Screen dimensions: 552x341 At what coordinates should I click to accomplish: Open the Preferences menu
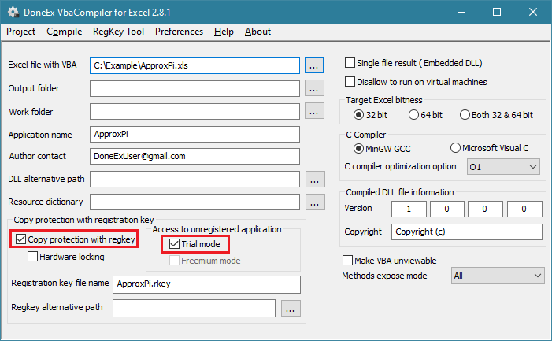point(180,32)
